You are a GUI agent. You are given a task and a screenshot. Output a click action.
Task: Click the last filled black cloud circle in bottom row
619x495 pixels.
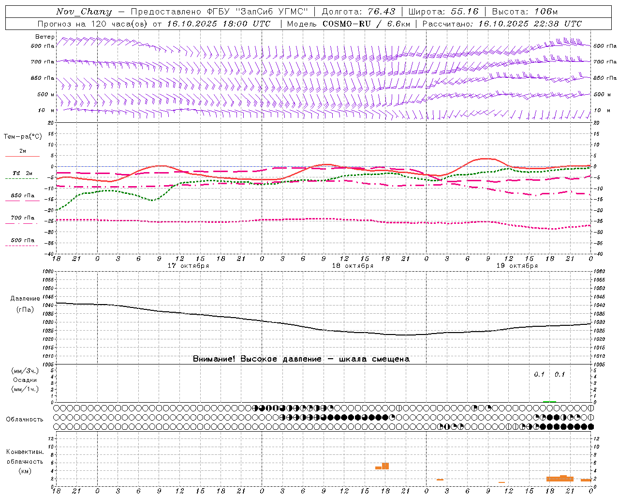[x=590, y=426]
